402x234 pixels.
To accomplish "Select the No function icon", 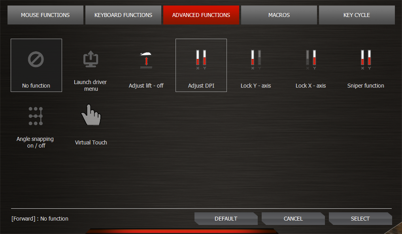I will (36, 60).
